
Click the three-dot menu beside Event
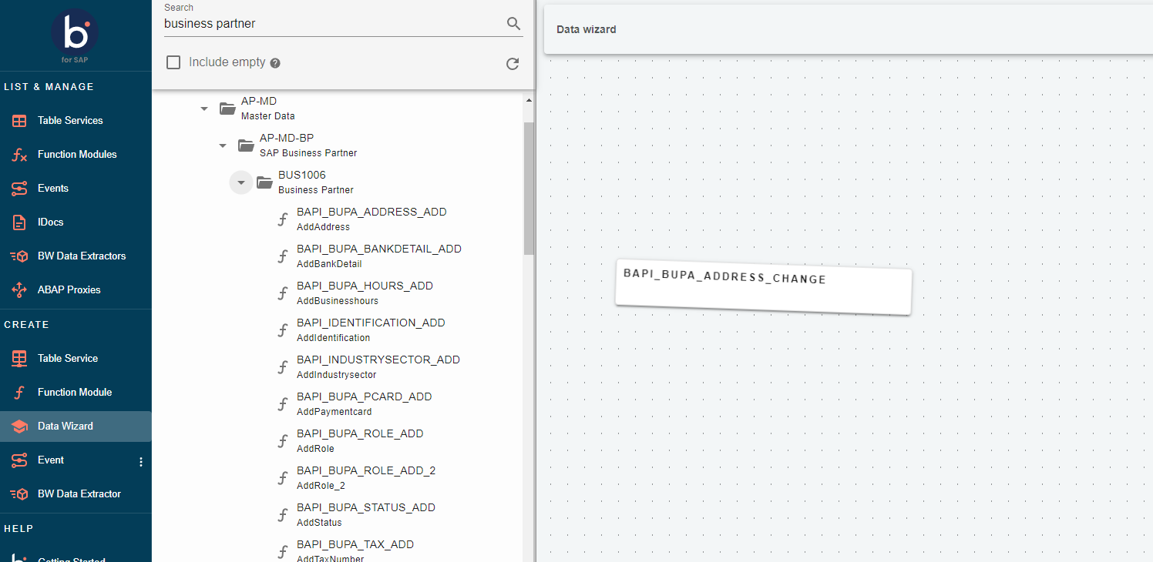pos(140,461)
